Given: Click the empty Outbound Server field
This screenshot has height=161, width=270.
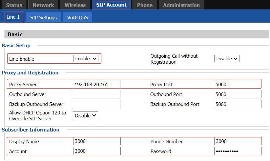Looking at the screenshot, I should 96,94.
